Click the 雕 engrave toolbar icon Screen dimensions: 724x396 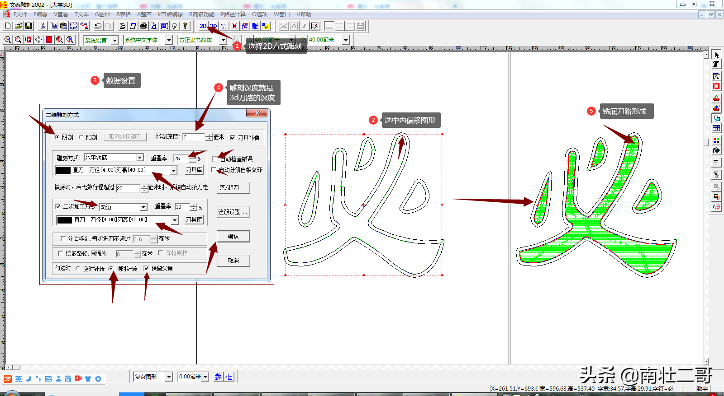tap(255, 26)
